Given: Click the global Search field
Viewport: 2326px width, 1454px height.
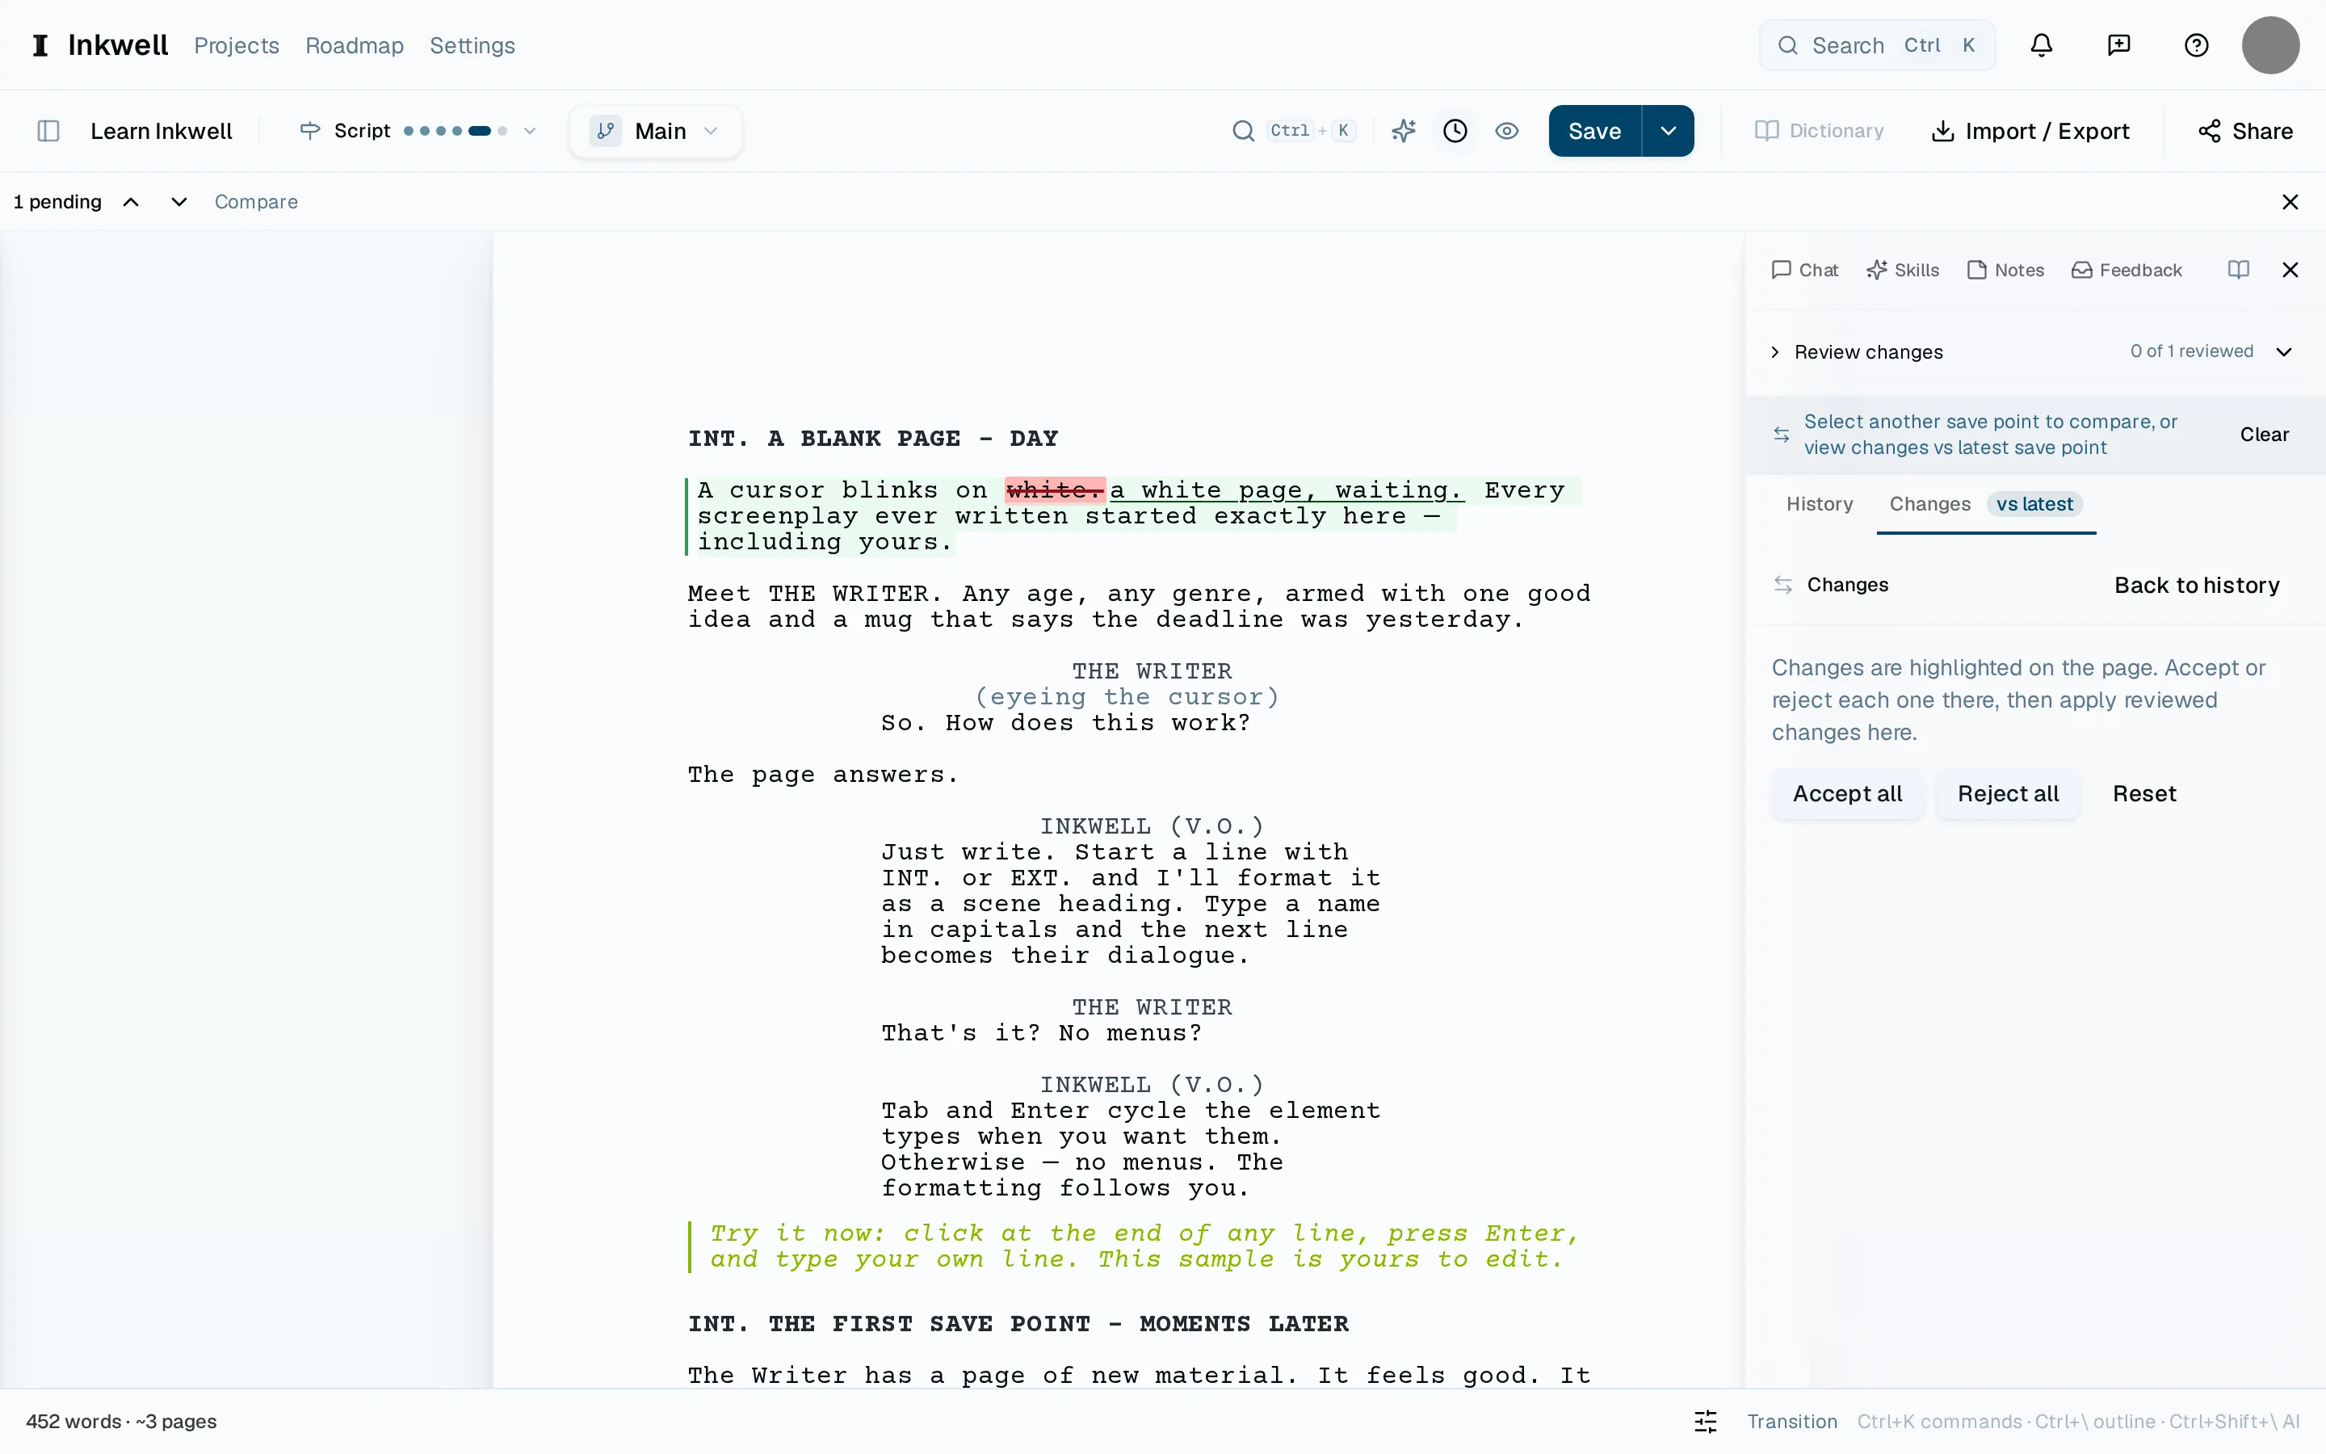Looking at the screenshot, I should 1876,45.
